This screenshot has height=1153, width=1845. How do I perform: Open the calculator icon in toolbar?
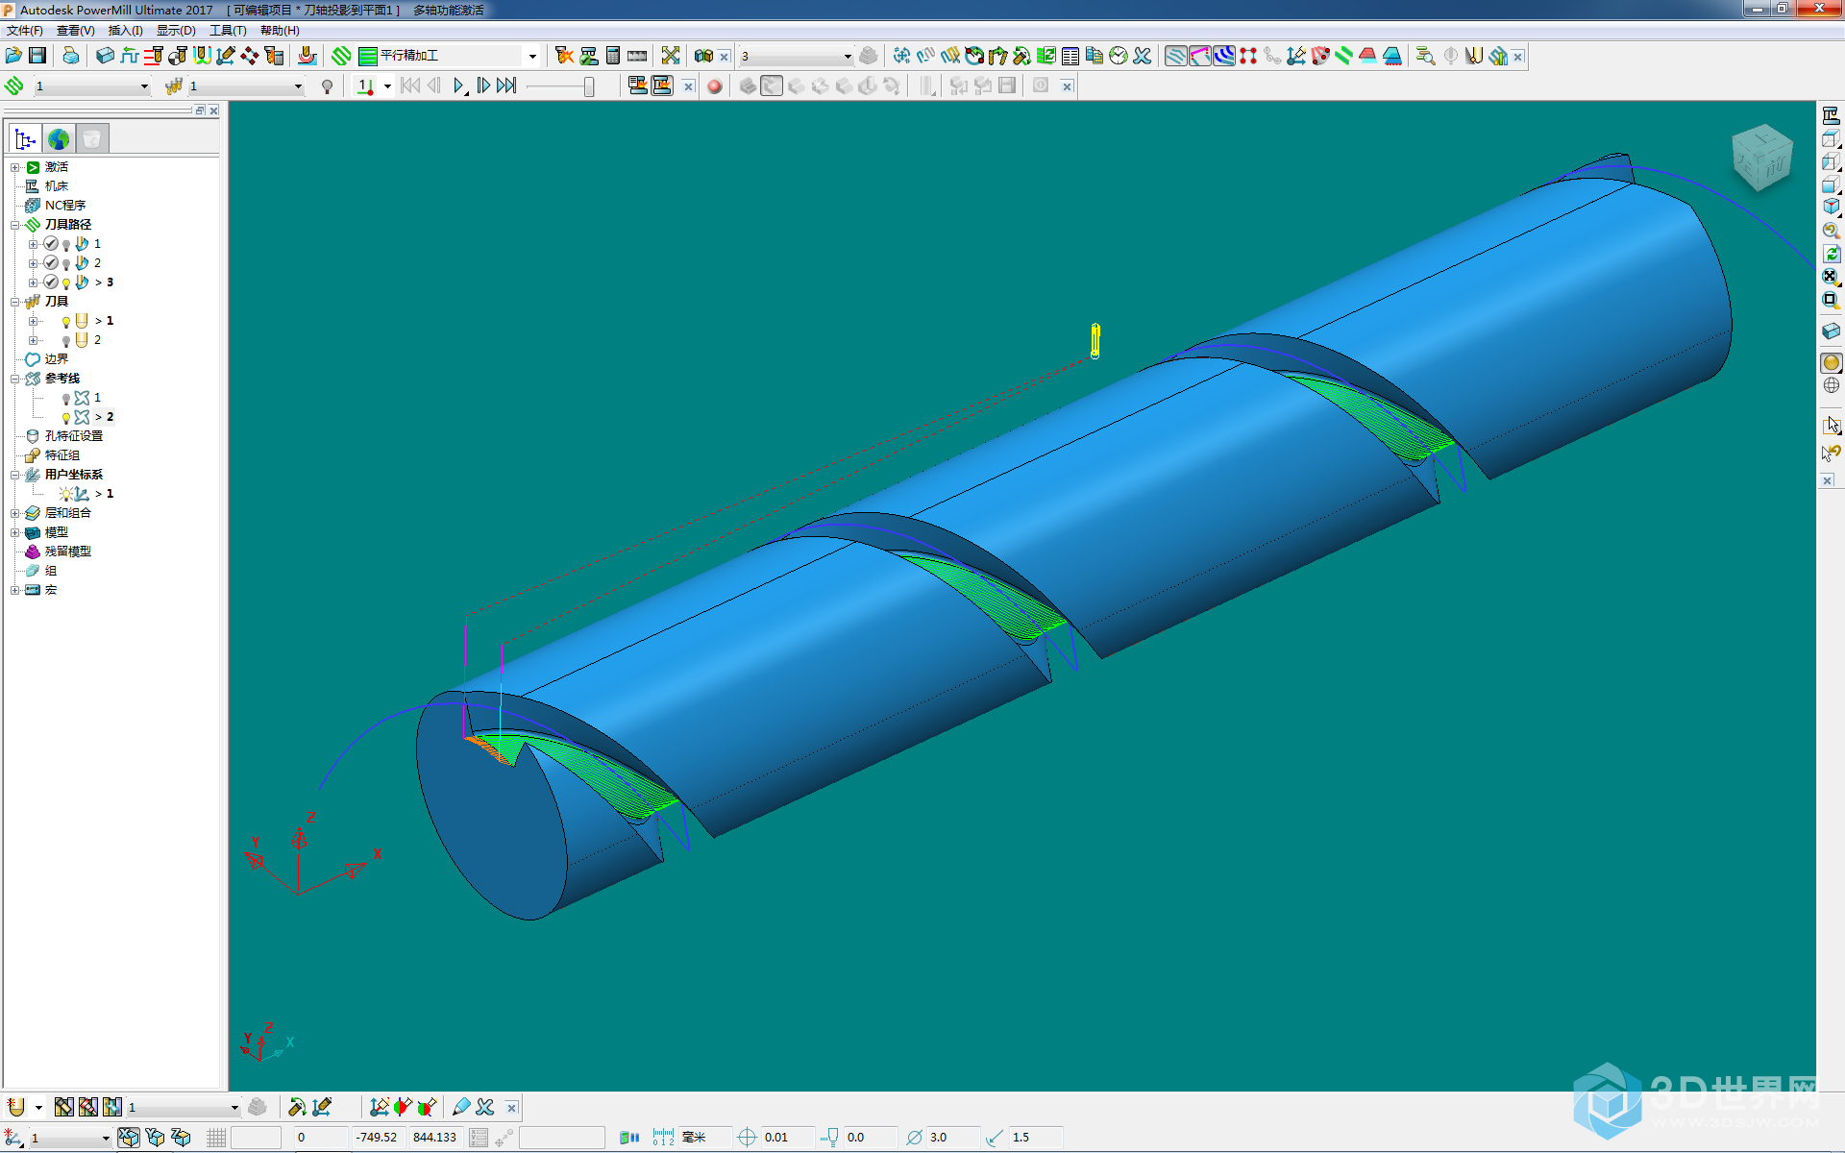613,56
